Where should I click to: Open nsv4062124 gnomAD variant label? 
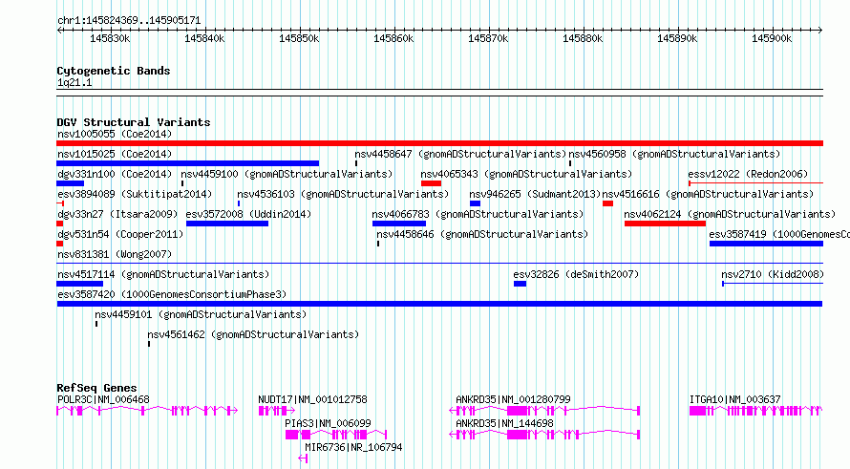point(730,214)
